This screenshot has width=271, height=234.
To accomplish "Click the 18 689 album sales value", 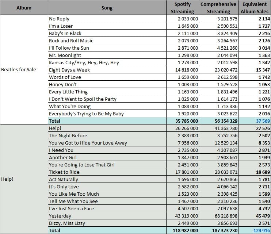I will tap(255, 172).
